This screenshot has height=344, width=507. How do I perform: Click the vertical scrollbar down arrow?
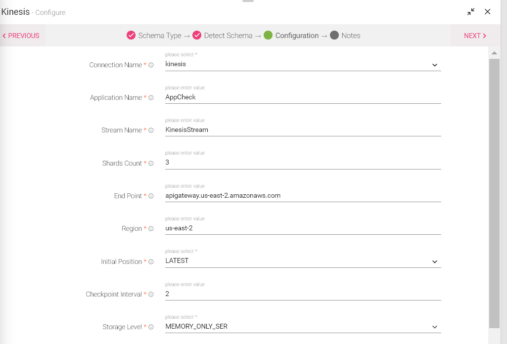coord(494,339)
